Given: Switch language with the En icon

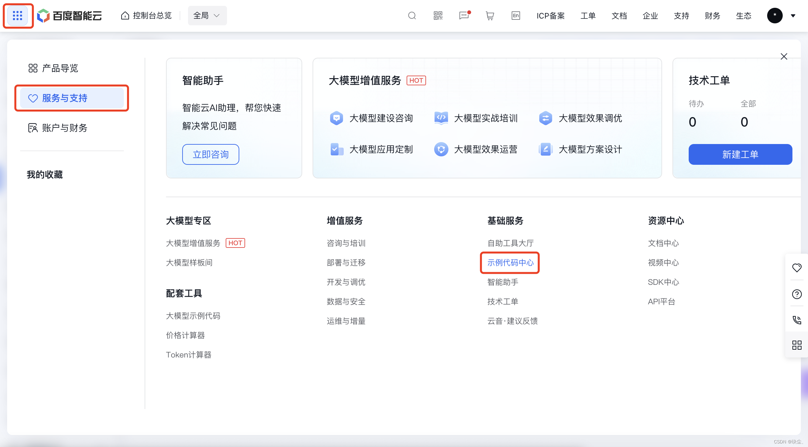Looking at the screenshot, I should (516, 16).
